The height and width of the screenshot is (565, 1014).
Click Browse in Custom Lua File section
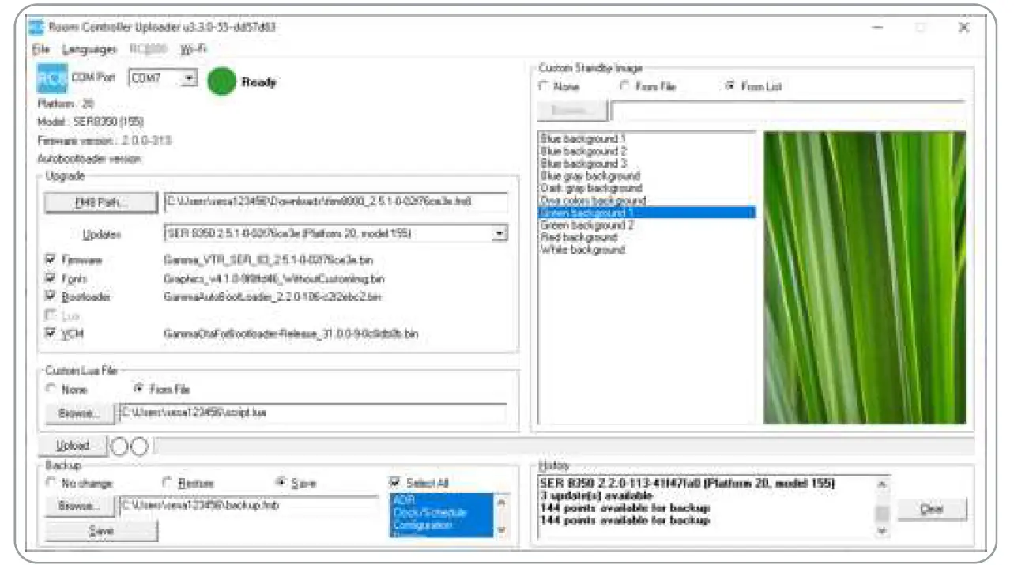click(78, 412)
